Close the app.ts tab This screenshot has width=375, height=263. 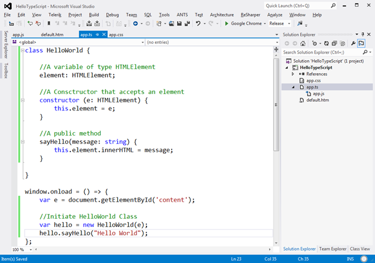click(x=104, y=34)
